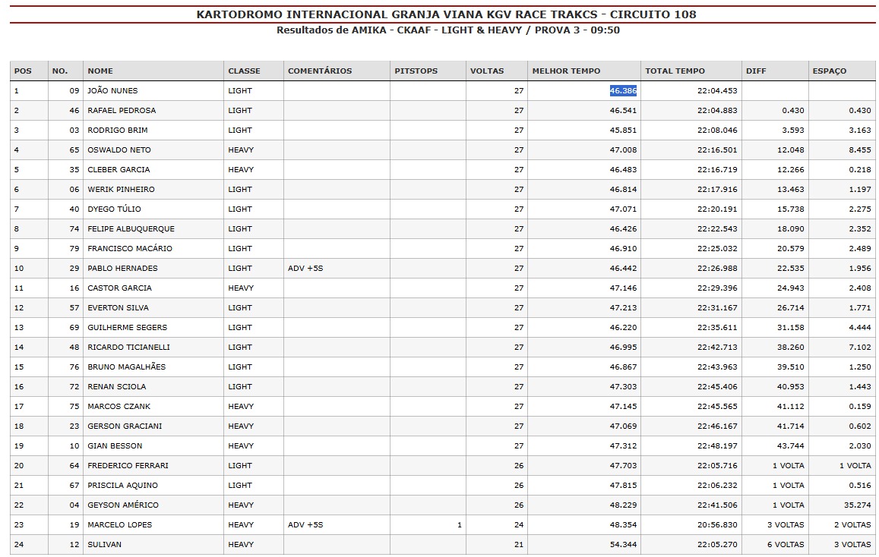Click driver name RODRIGO BRIM
The width and height of the screenshot is (879, 557).
(117, 130)
